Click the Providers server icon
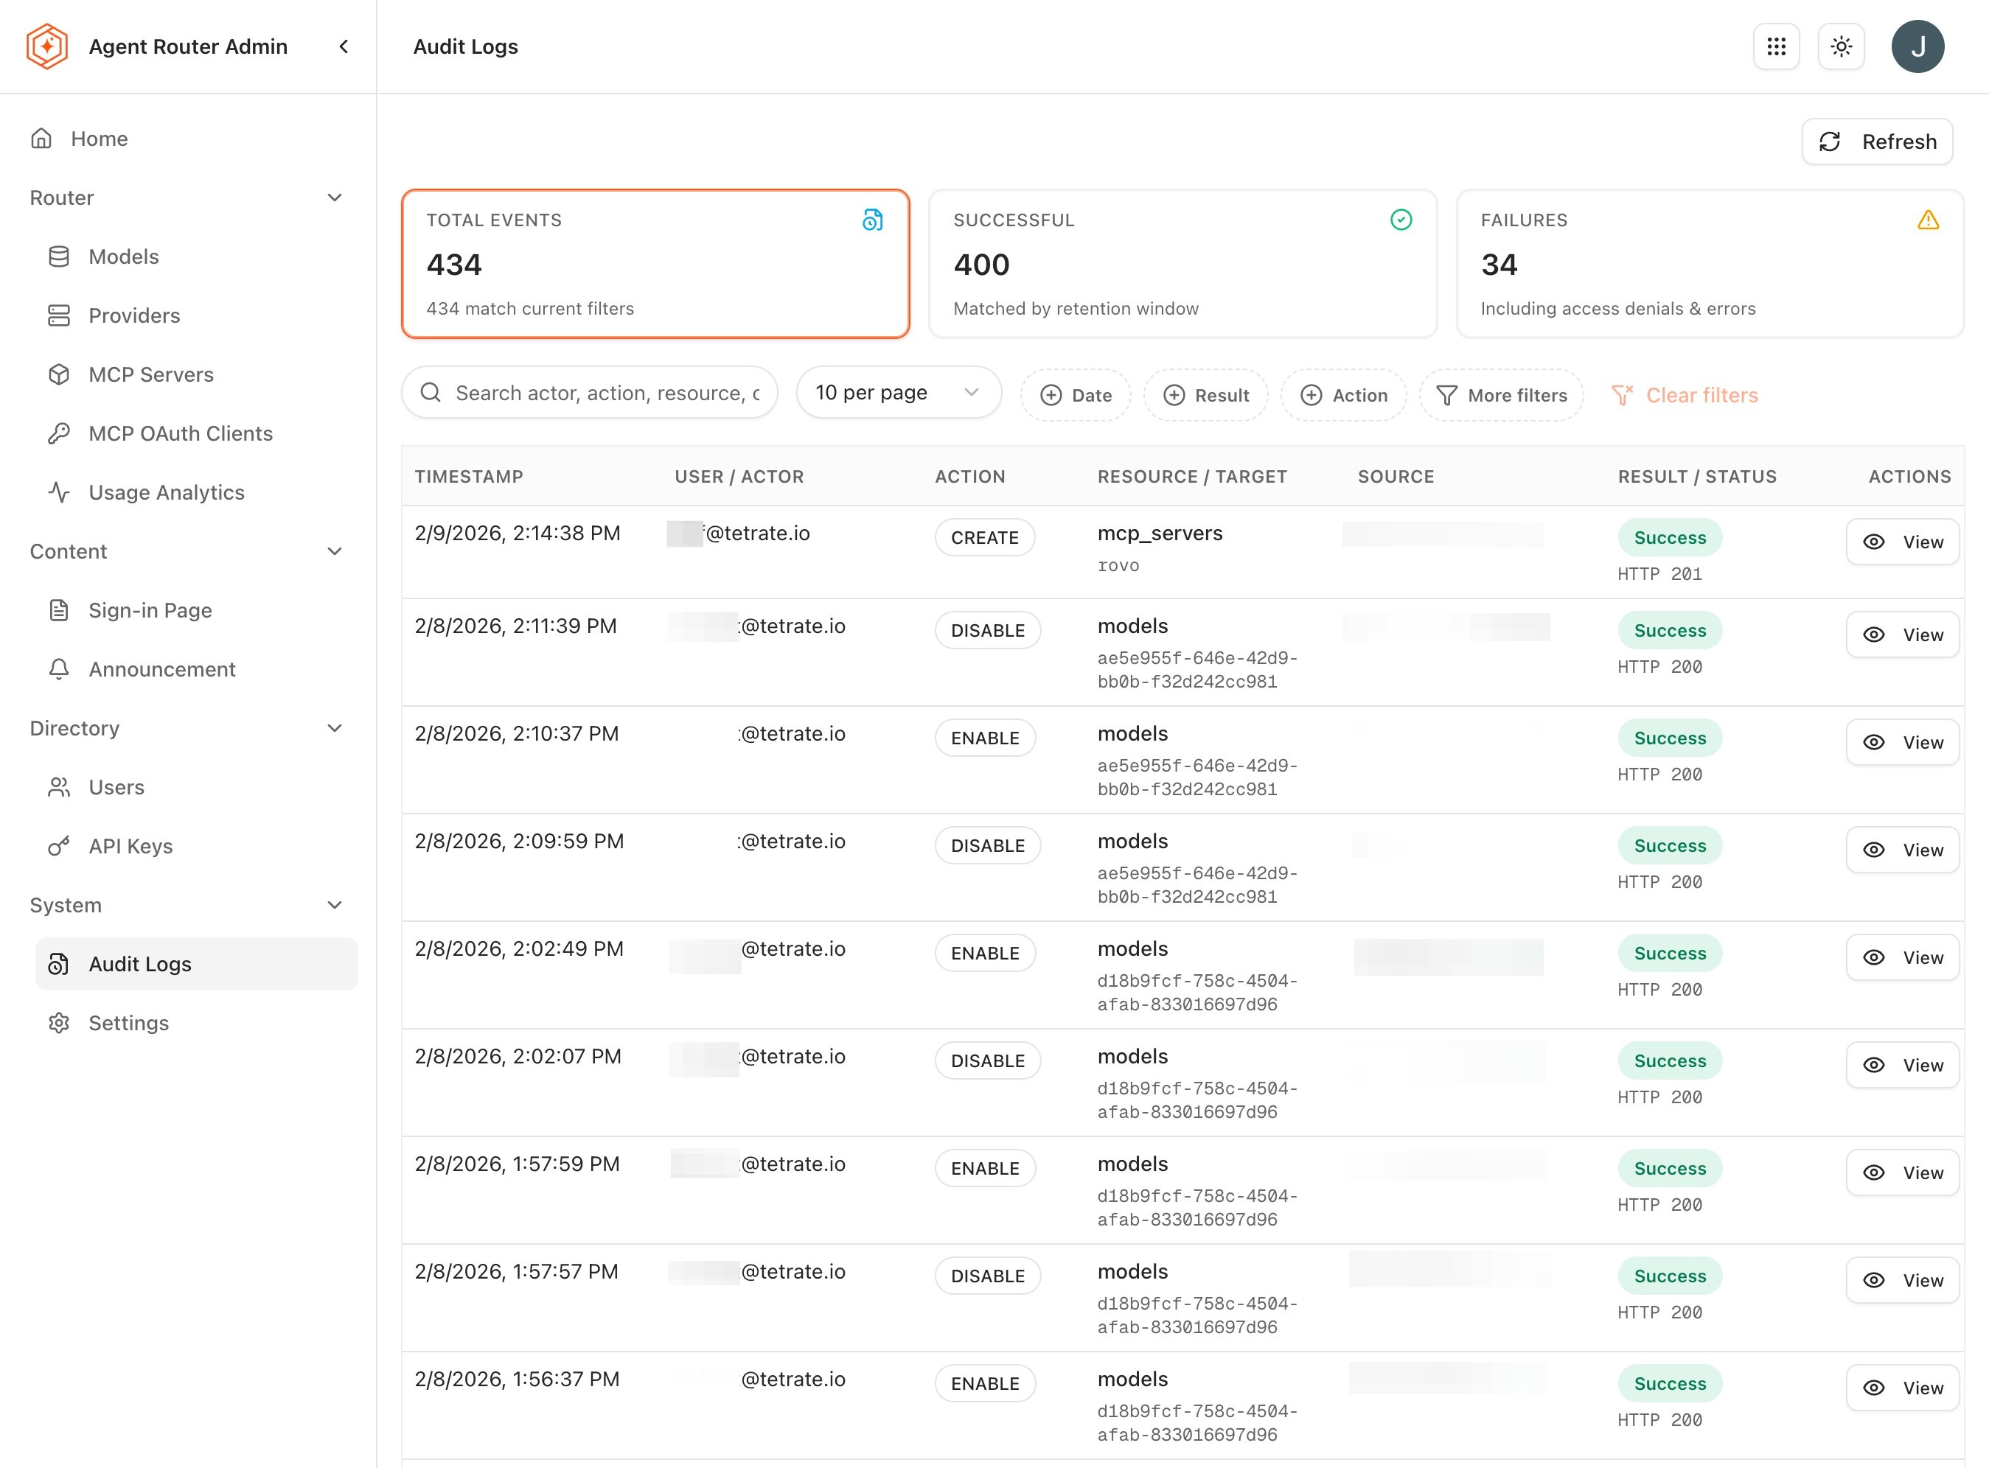The image size is (1989, 1468). 59,315
